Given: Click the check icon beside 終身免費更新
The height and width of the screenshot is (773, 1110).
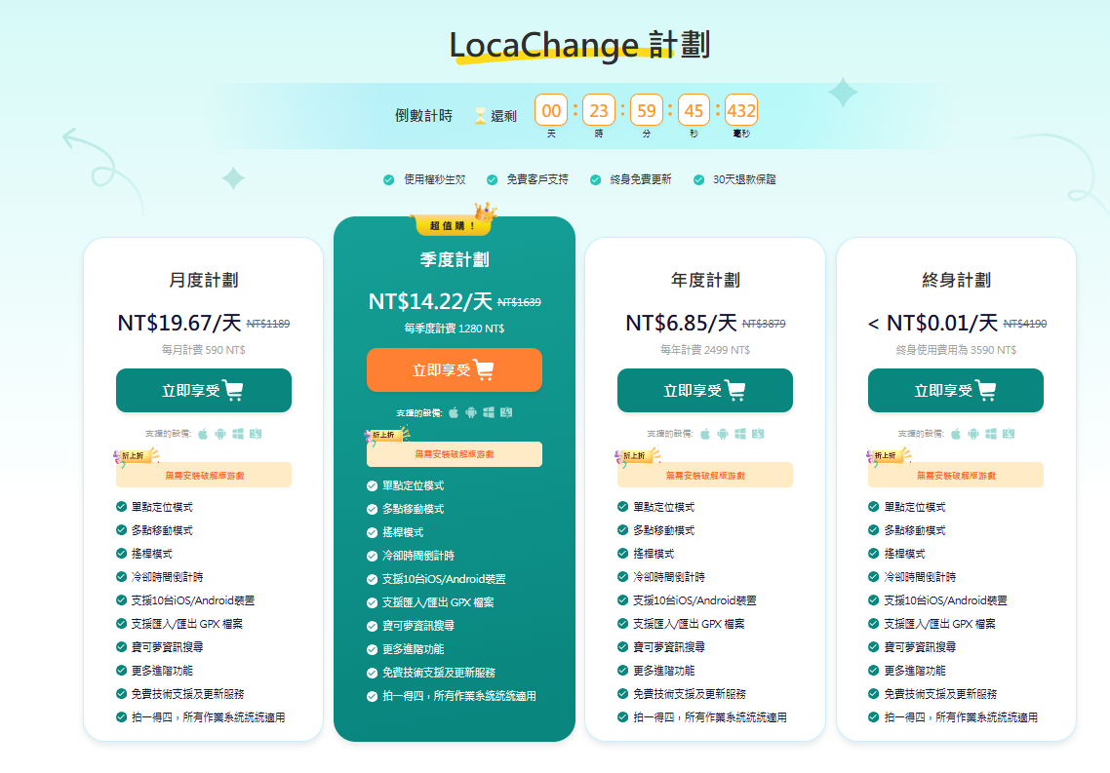Looking at the screenshot, I should pyautogui.click(x=595, y=179).
